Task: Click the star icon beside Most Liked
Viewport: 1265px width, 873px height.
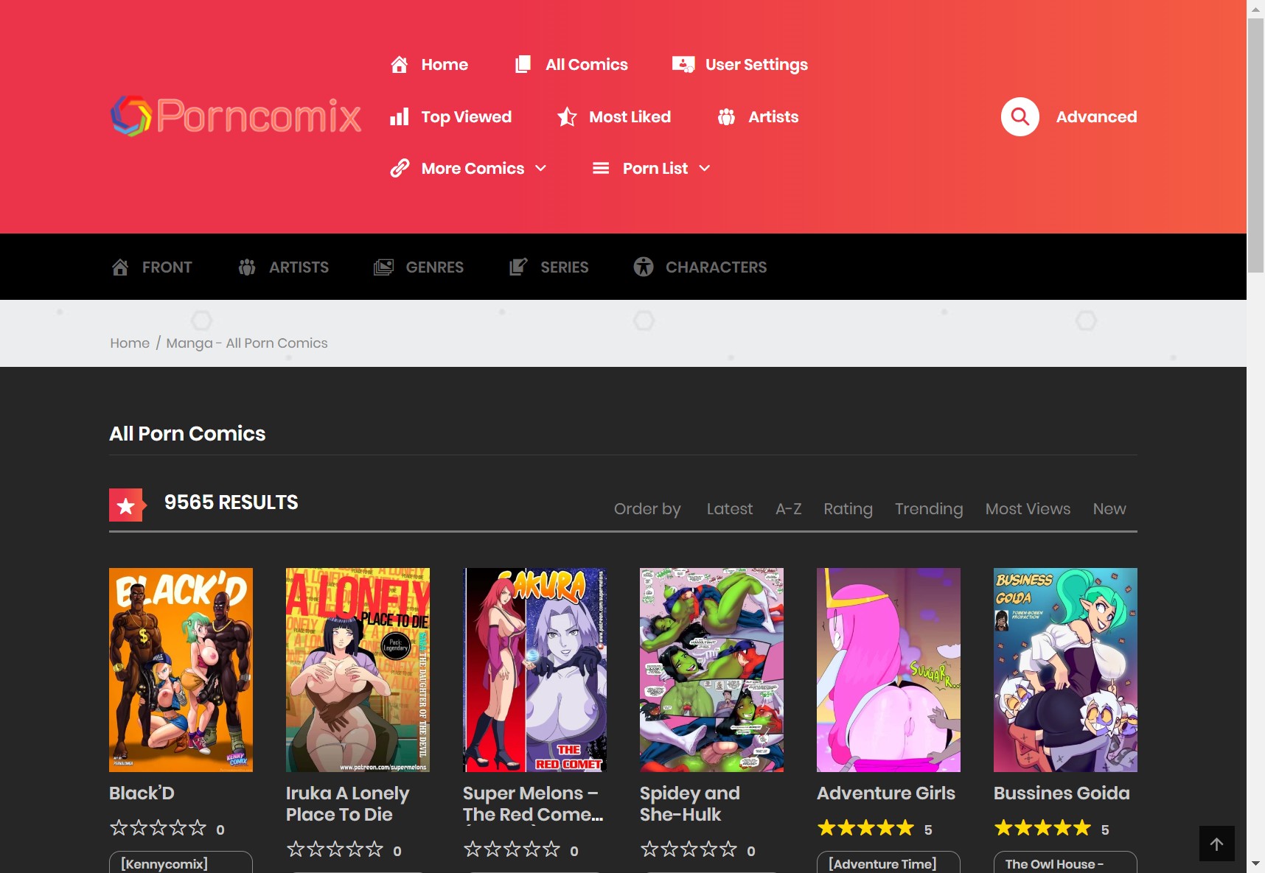Action: pyautogui.click(x=567, y=117)
